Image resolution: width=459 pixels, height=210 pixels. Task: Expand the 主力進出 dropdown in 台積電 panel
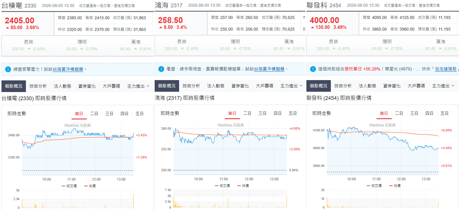click(x=138, y=86)
